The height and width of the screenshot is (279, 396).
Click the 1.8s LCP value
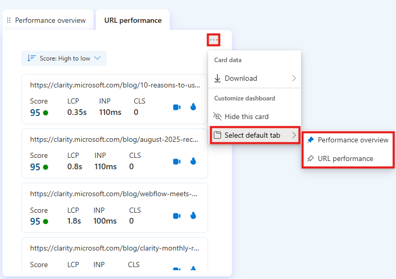pyautogui.click(x=74, y=221)
